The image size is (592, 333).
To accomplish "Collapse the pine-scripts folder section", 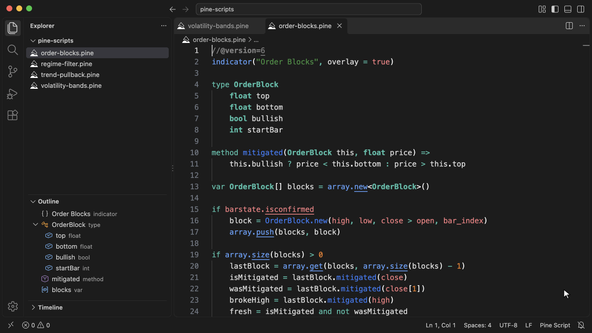I will [x=98, y=40].
